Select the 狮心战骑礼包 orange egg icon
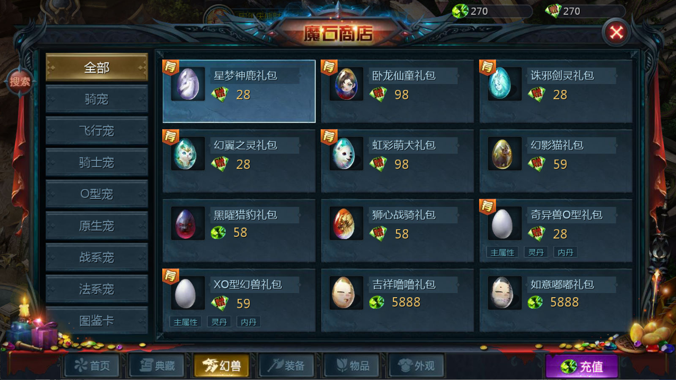676x380 pixels. [346, 223]
